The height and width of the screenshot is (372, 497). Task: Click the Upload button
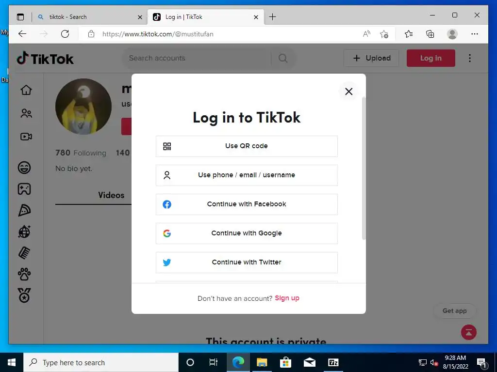coord(371,58)
